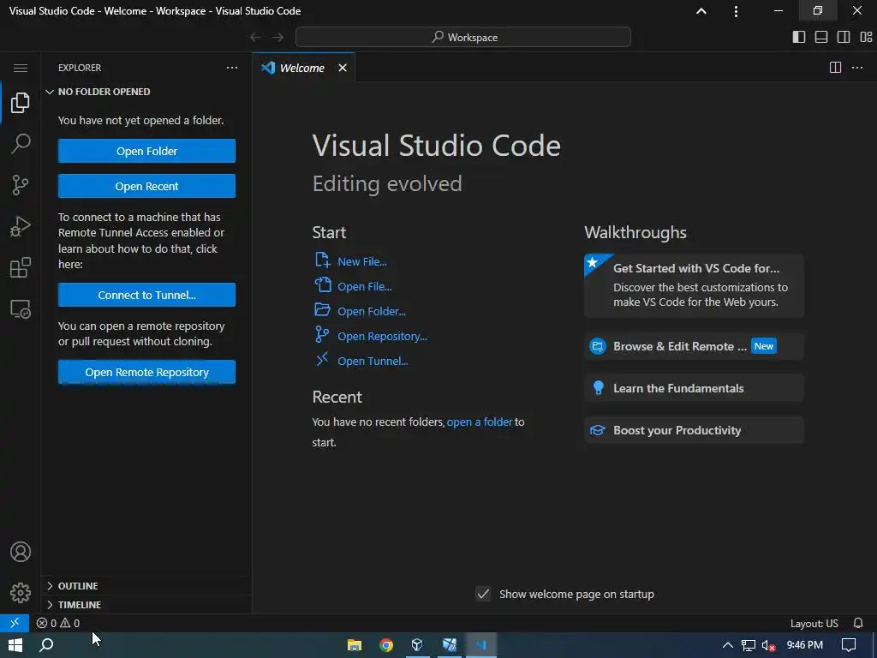Screen dimensions: 877x658
Task: Toggle the bottom panel layout icon
Action: tap(821, 37)
